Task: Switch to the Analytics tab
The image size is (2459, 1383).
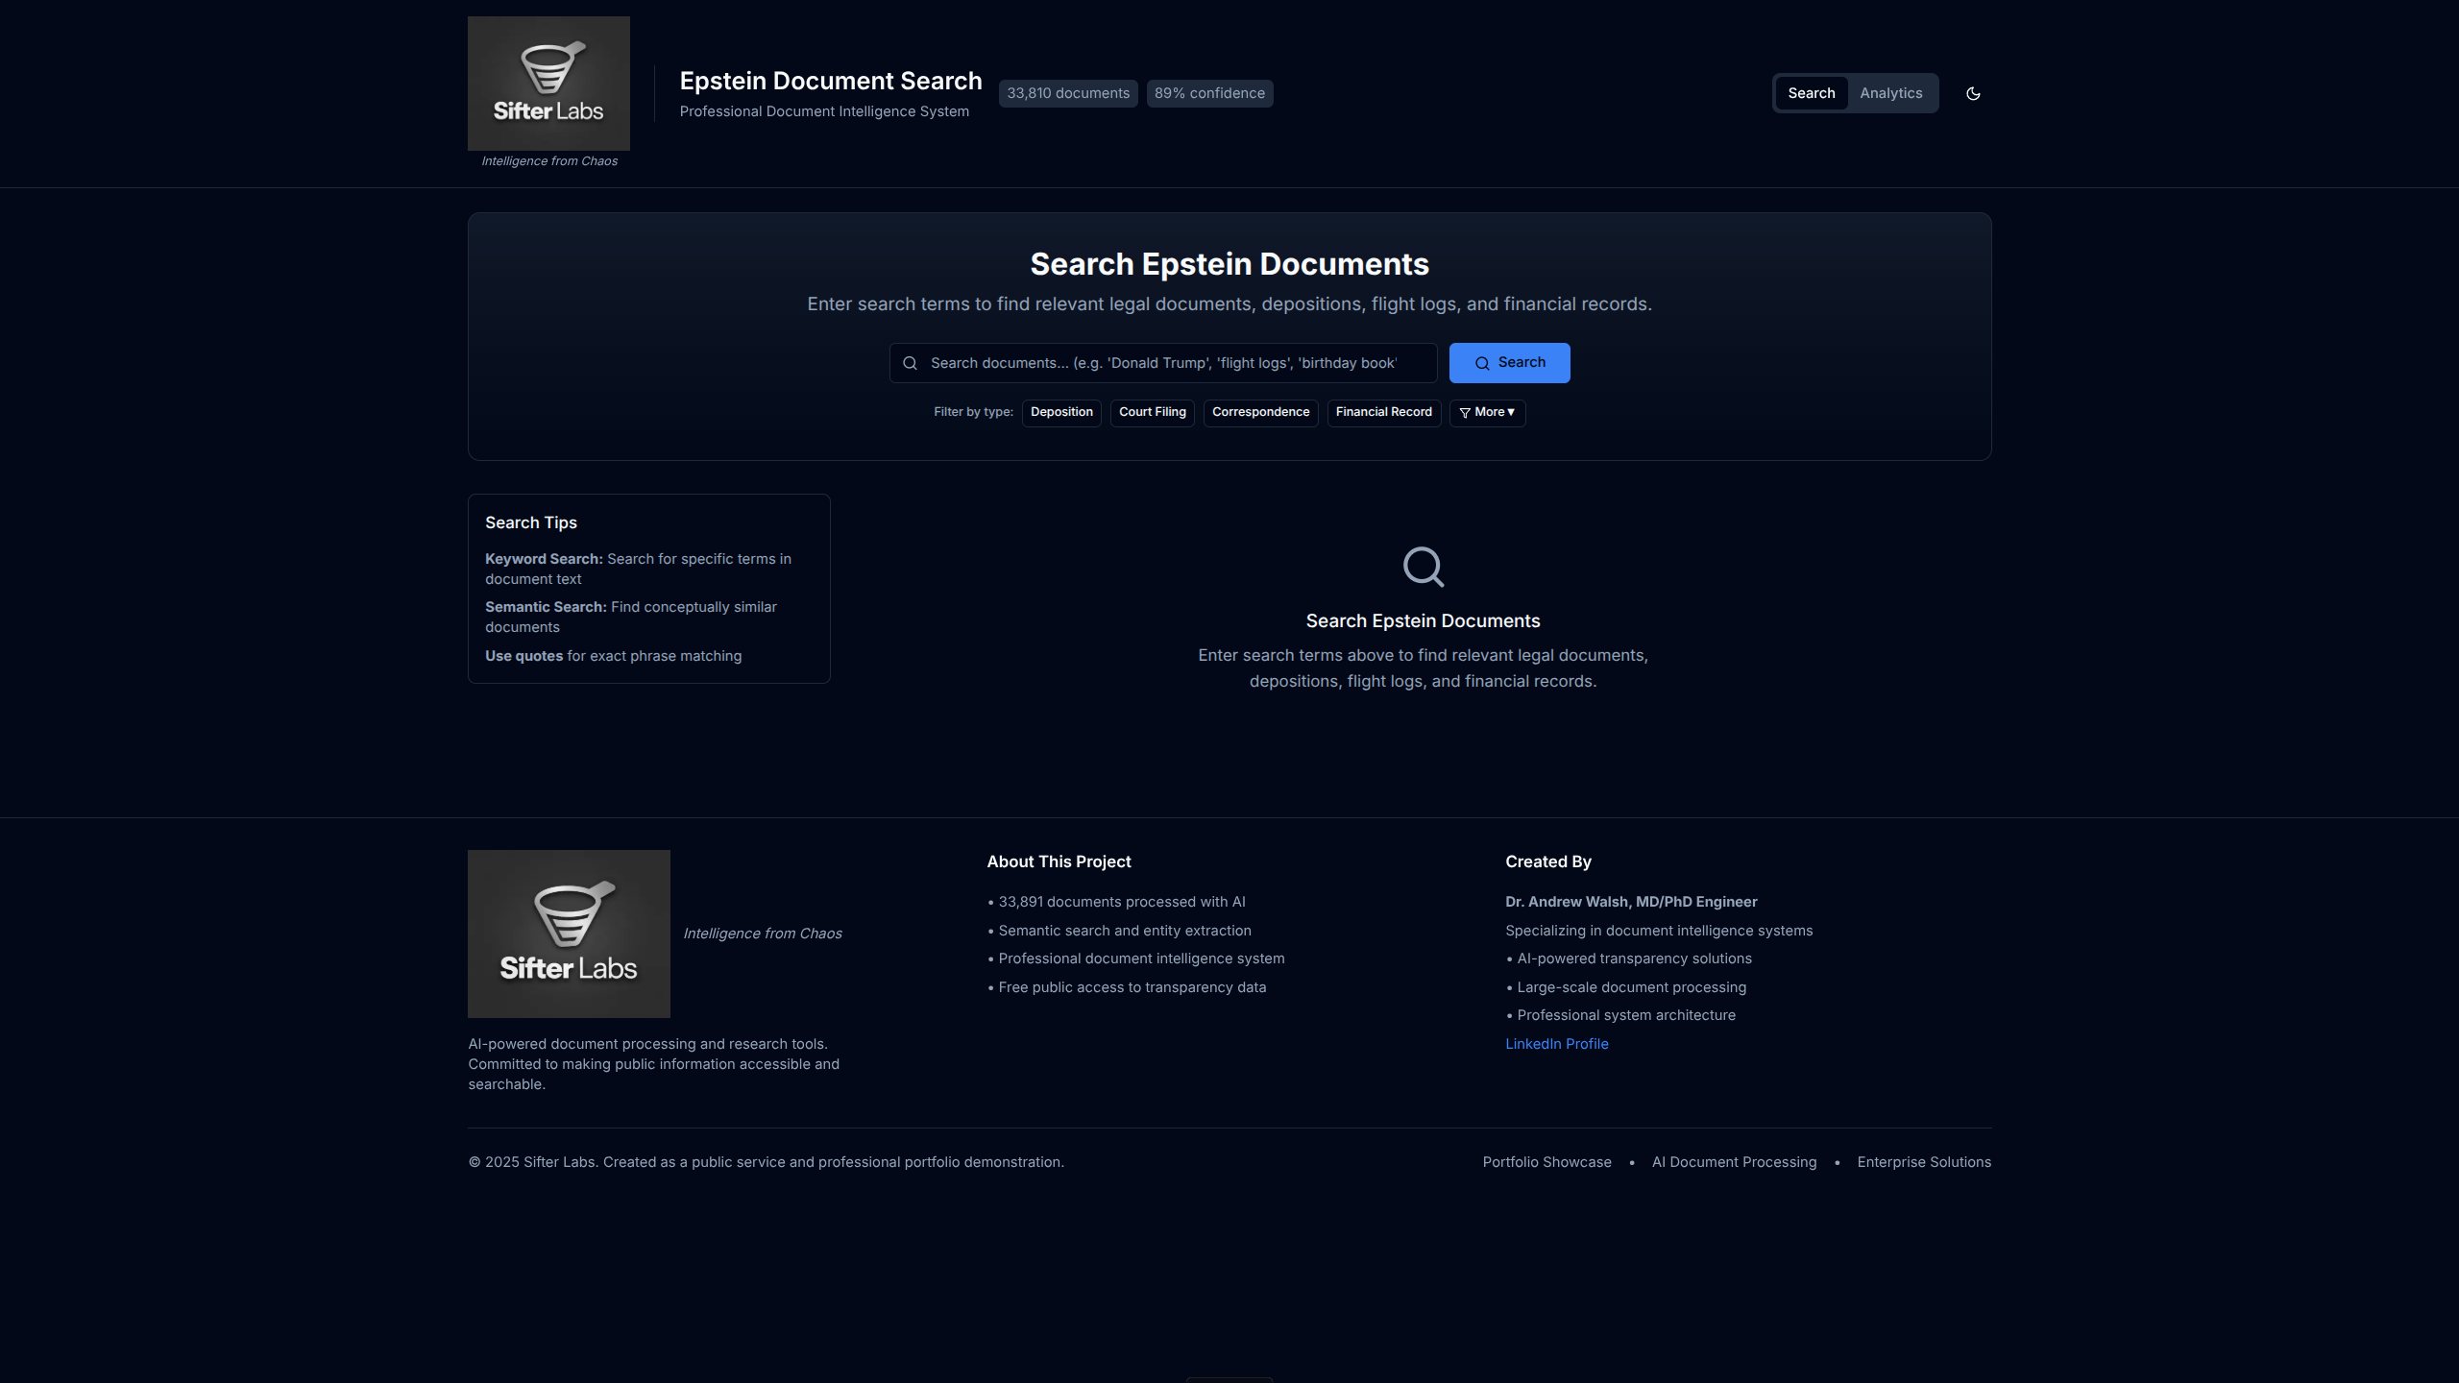Action: (1890, 93)
